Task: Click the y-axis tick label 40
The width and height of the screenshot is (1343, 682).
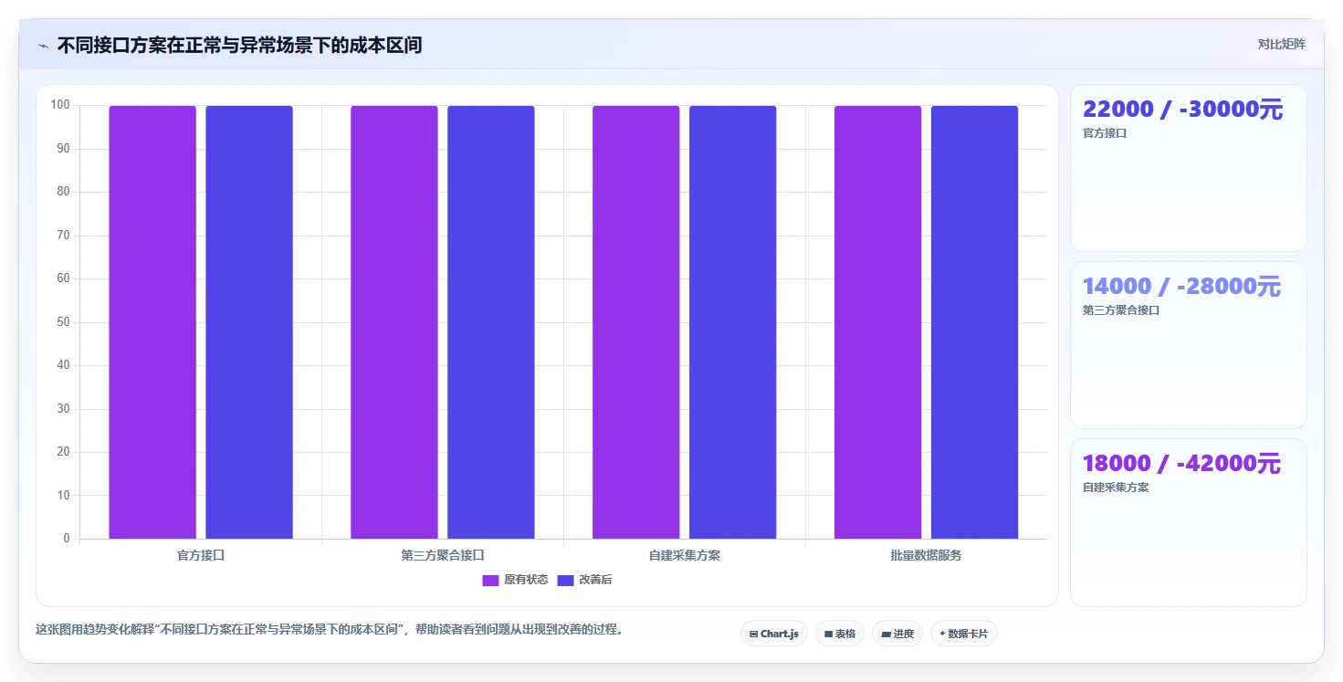Action: coord(63,365)
